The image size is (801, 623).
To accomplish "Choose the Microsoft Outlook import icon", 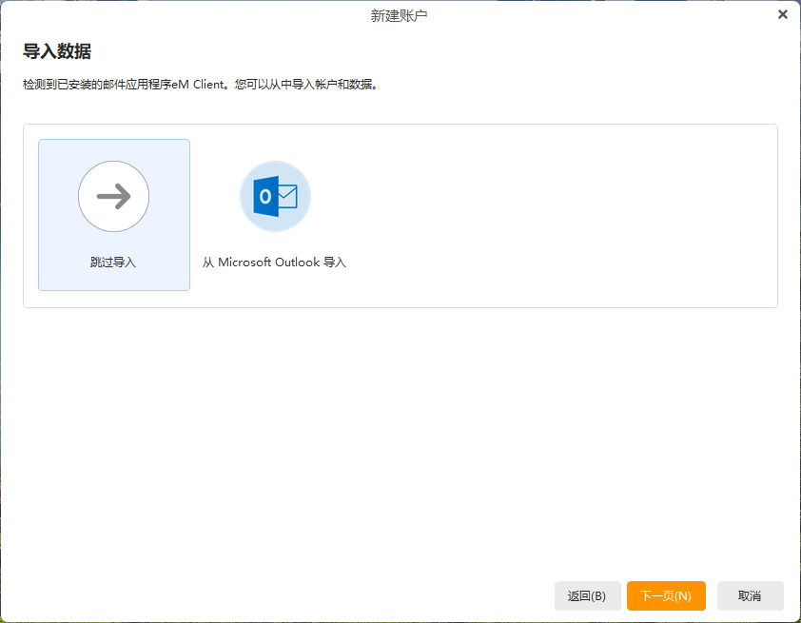I will tap(275, 197).
